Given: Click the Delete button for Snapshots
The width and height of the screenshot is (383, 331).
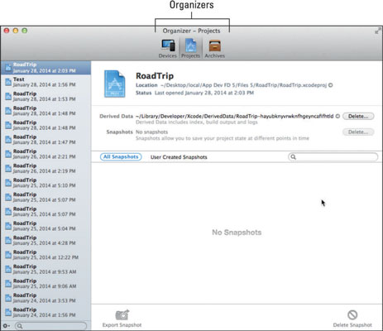Looking at the screenshot, I should coord(358,132).
